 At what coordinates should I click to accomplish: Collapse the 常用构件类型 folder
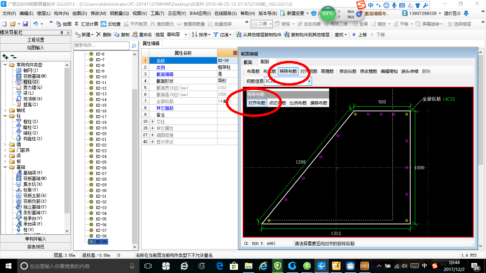5,65
